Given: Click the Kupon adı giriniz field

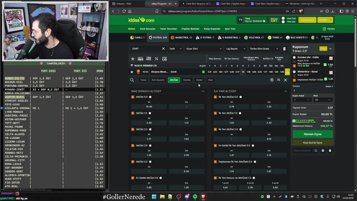Looking at the screenshot, I should (302, 150).
